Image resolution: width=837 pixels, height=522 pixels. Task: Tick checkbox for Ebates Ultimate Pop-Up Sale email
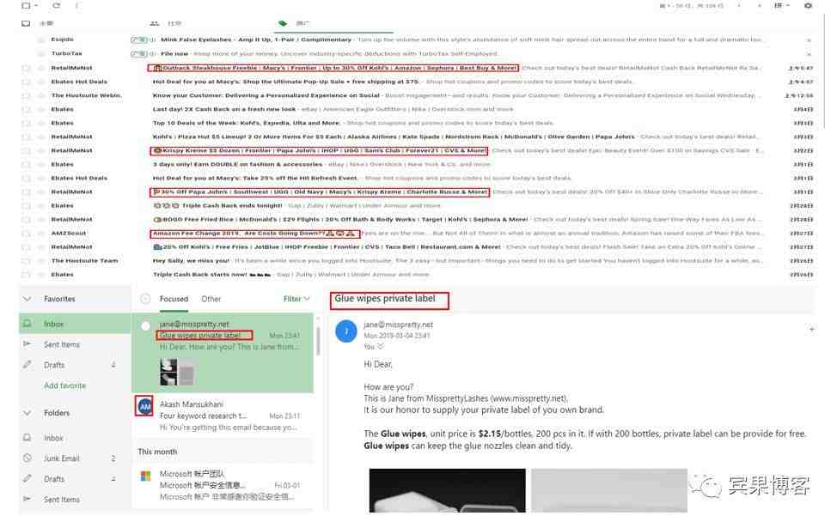click(x=26, y=82)
